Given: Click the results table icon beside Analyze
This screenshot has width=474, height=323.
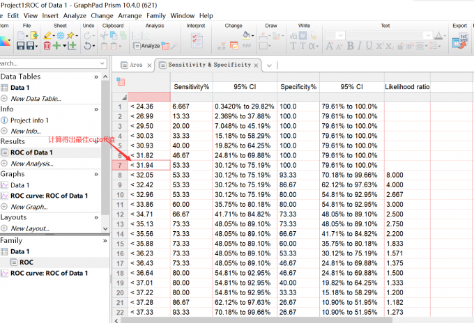Looking at the screenshot, I should tap(165, 46).
